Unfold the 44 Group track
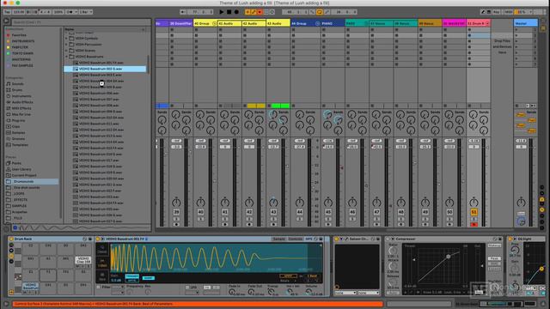The image size is (550, 309). 317,23
